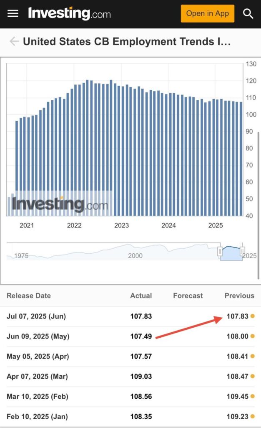
Task: Click the actual value 109.03
Action: click(141, 377)
